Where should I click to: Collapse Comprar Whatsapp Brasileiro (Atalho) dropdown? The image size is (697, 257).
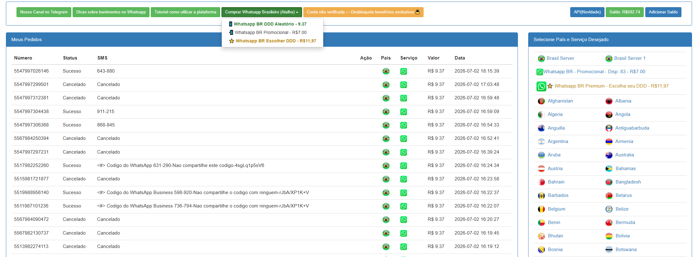(262, 12)
